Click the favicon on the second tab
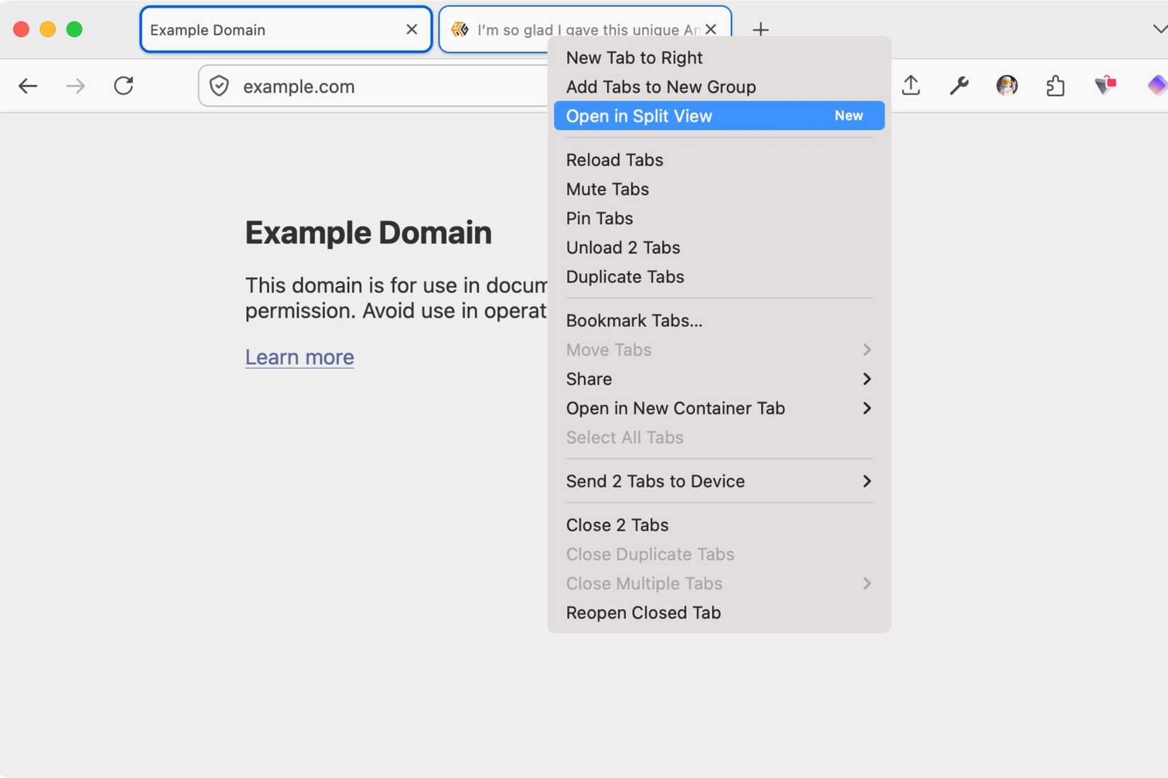Image resolution: width=1168 pixels, height=778 pixels. [x=459, y=30]
